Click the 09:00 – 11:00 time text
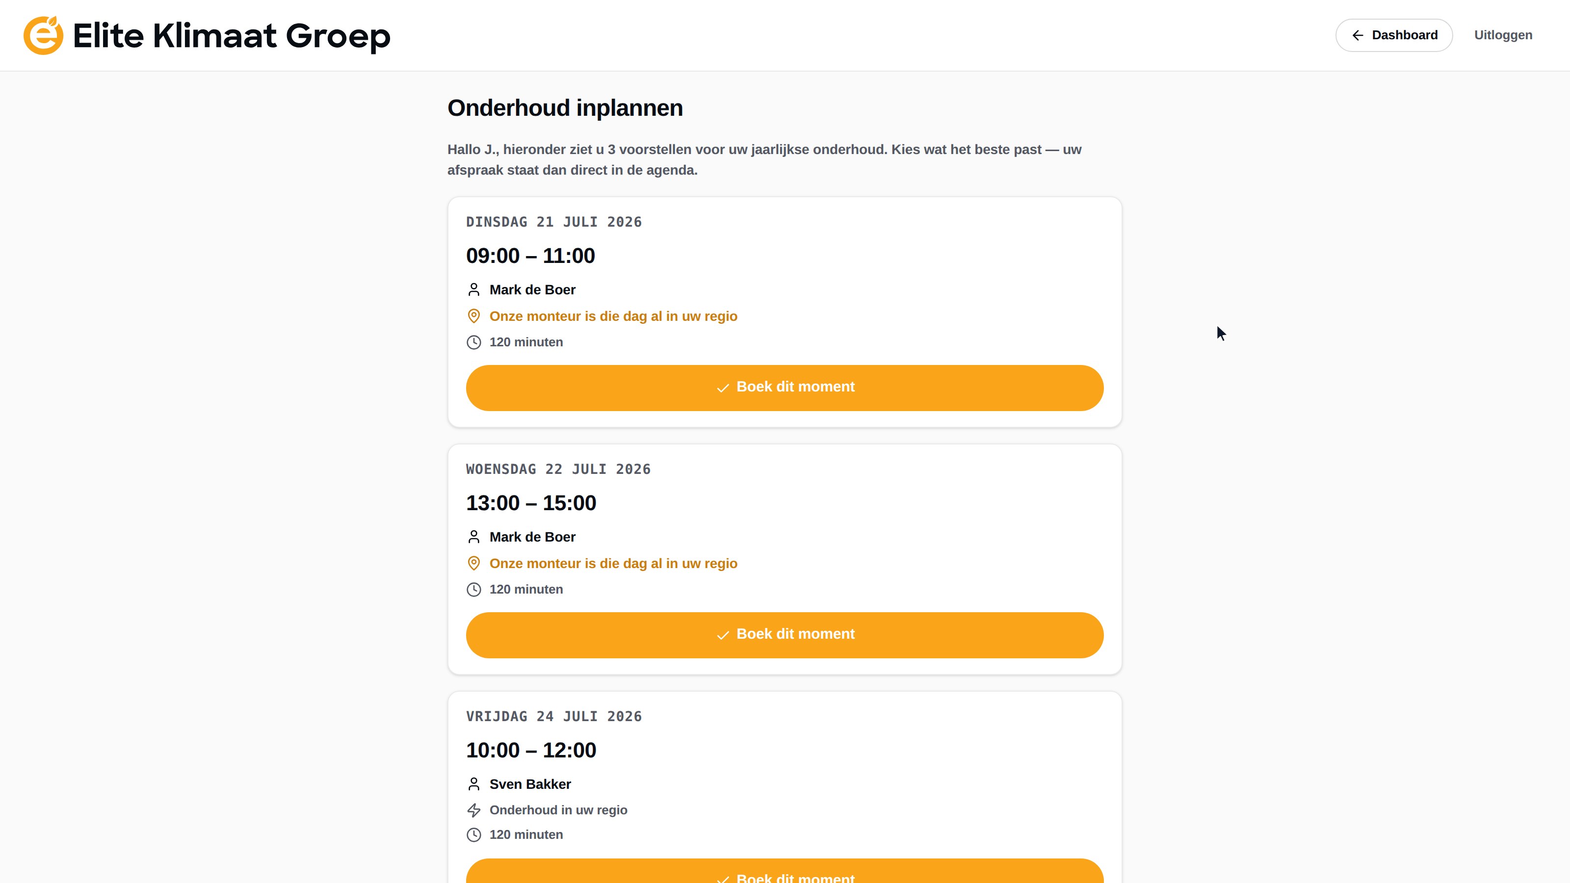The image size is (1570, 883). tap(530, 256)
